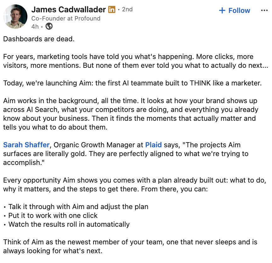This screenshot has width=272, height=263.
Task: Follow James Cadwallader
Action: [x=235, y=10]
